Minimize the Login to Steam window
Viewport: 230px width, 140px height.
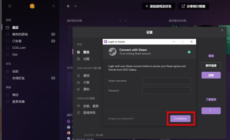[x=173, y=41]
